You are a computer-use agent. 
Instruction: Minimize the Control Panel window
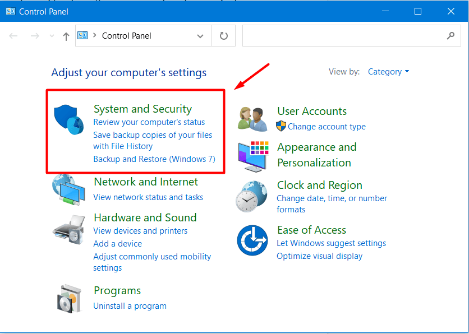coord(385,11)
